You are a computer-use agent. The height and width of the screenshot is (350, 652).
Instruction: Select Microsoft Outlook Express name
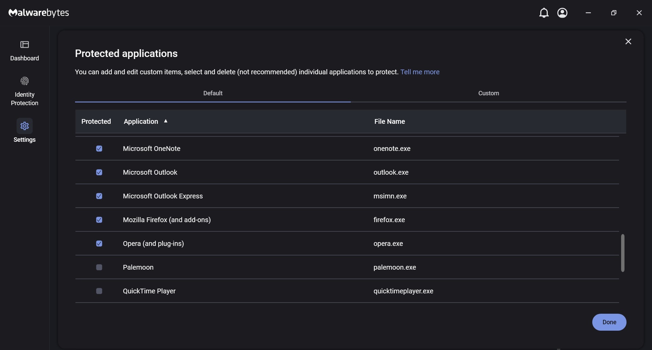tap(163, 196)
